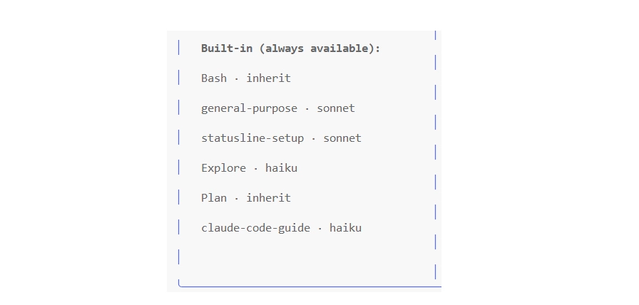This screenshot has height=305, width=639.
Task: Click 'inherit' beside the Plan agent
Action: 269,198
